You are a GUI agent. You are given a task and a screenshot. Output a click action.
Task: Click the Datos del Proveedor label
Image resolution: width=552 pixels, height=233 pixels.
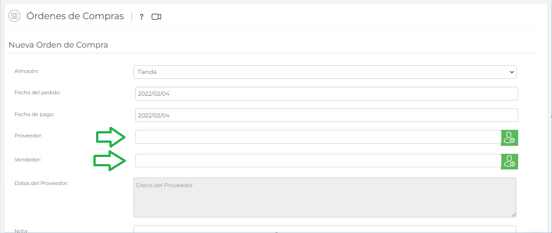tap(41, 183)
